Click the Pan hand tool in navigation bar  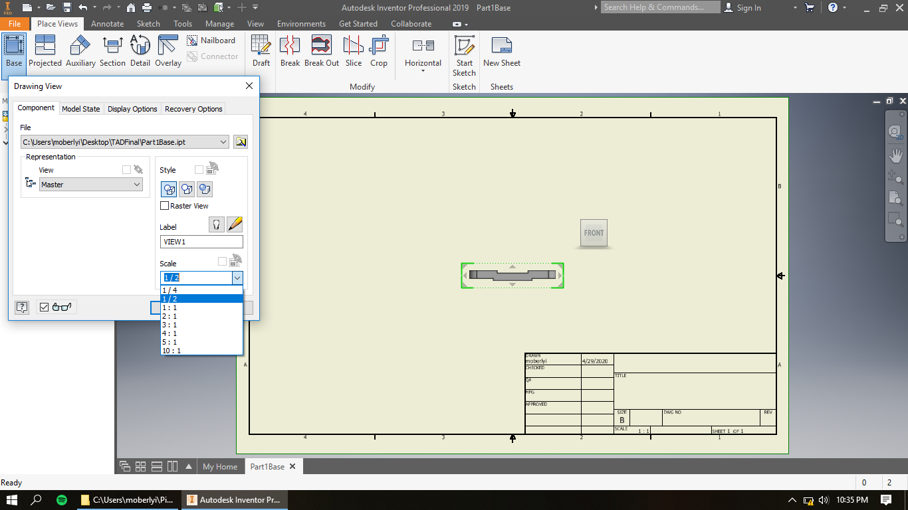(x=895, y=155)
